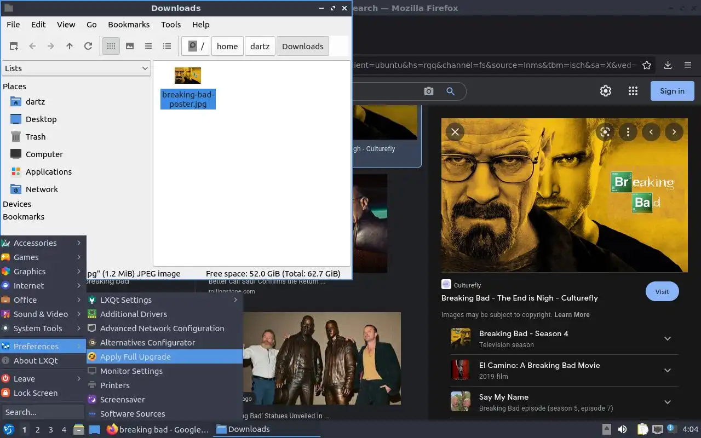Open the View menu
Image resolution: width=701 pixels, height=438 pixels.
tap(66, 25)
